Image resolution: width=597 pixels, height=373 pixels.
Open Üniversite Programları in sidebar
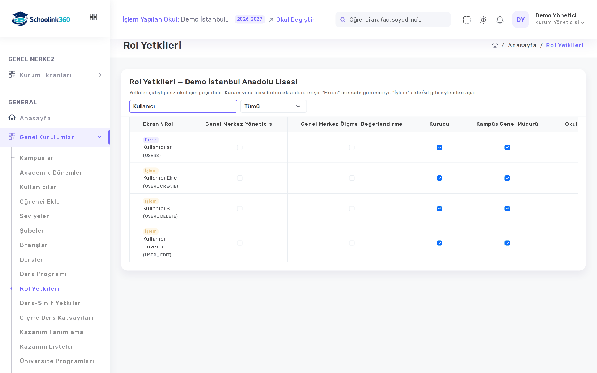pyautogui.click(x=57, y=361)
